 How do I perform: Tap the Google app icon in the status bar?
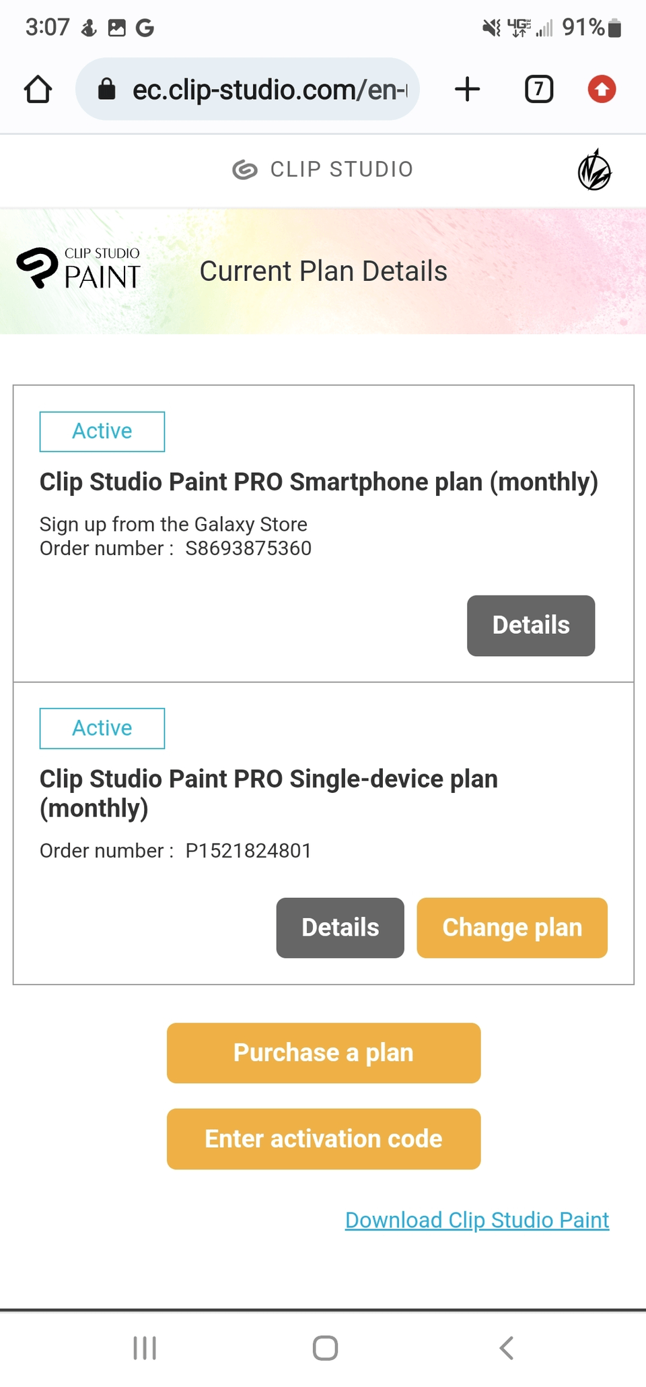(143, 27)
